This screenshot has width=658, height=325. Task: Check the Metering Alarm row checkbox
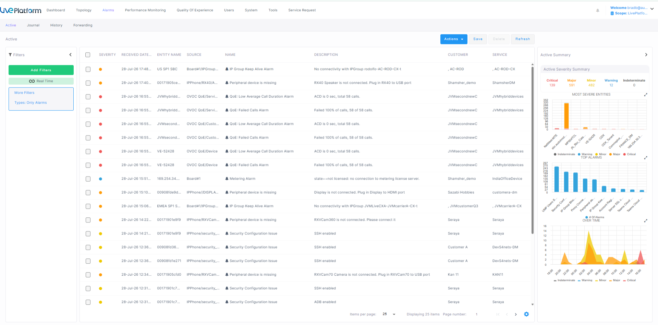88,179
